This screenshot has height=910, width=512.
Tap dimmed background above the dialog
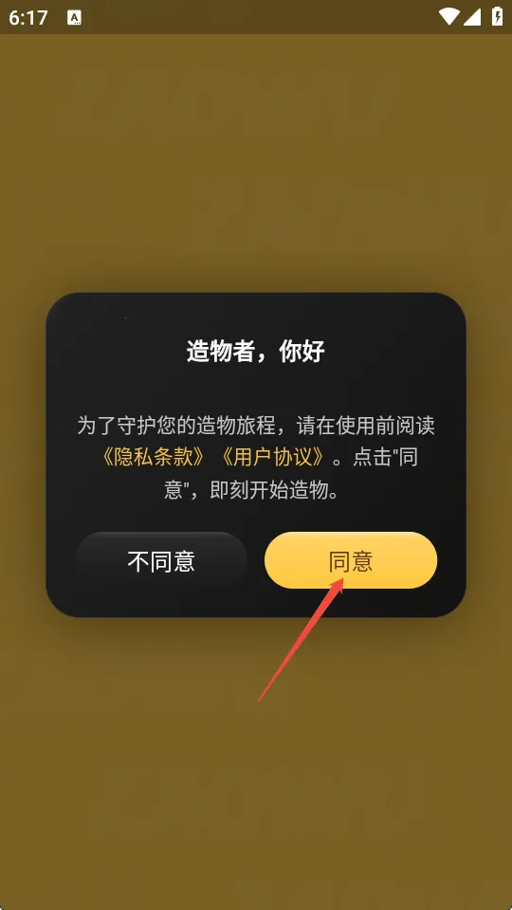(255, 162)
